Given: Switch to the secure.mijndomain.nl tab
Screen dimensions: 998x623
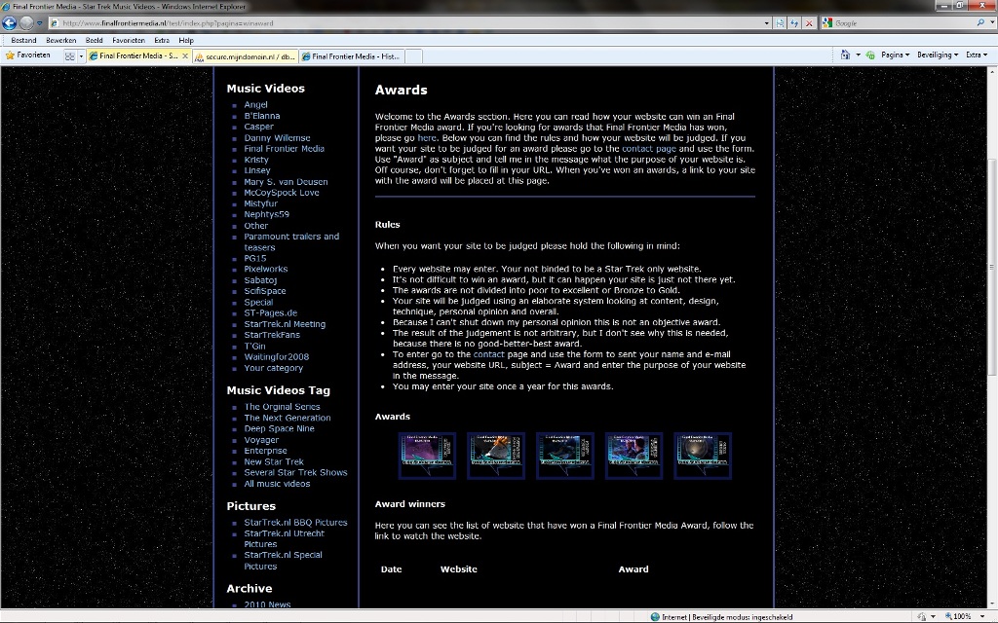Looking at the screenshot, I should [245, 56].
